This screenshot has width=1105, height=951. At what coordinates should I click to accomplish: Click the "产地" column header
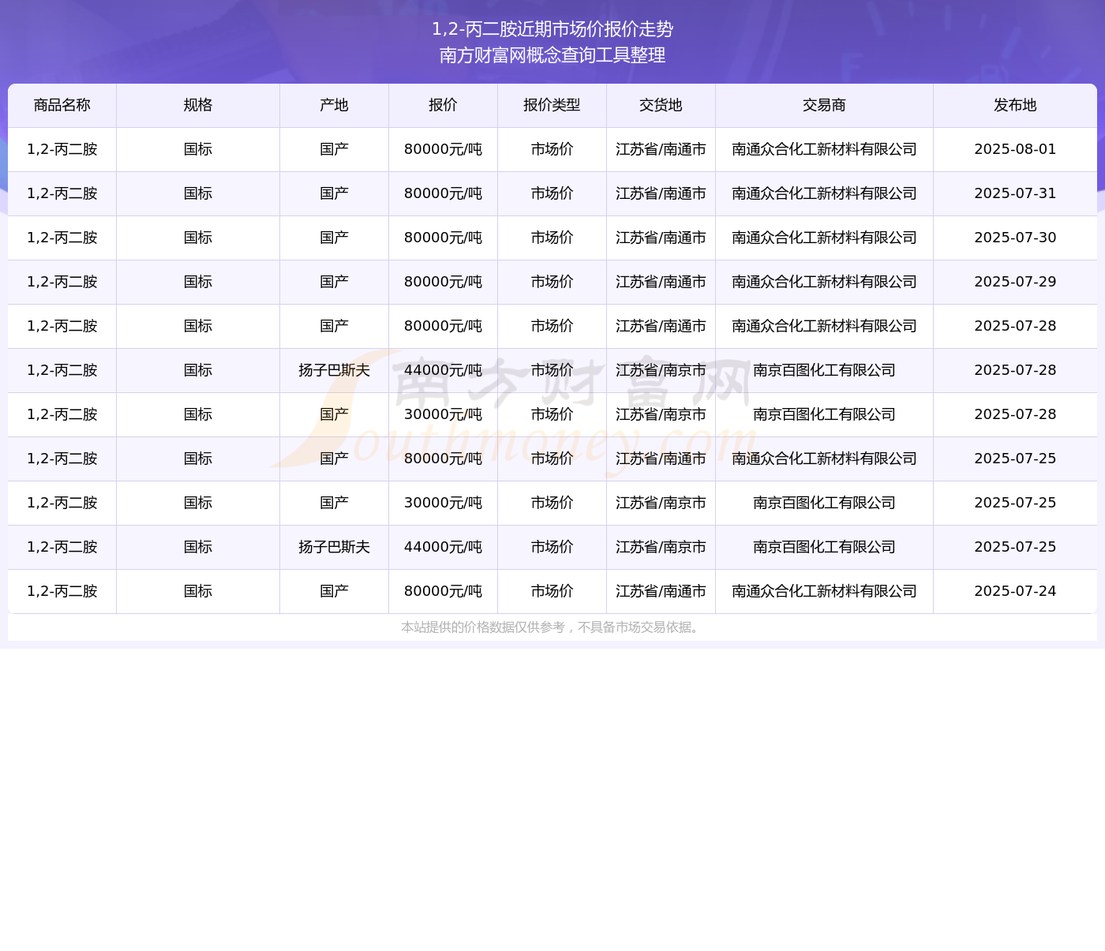pos(335,105)
